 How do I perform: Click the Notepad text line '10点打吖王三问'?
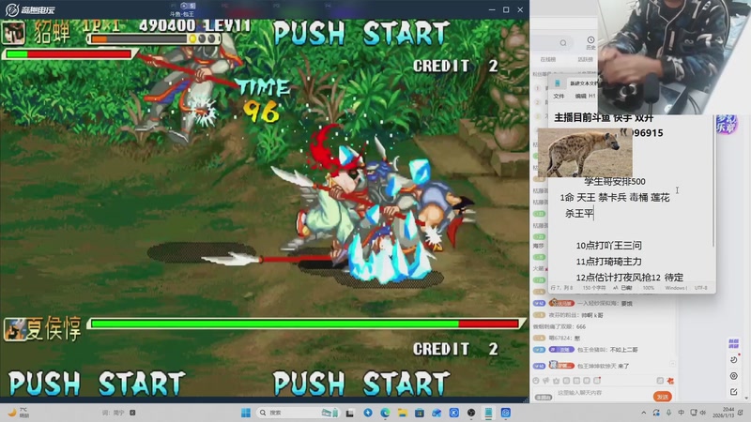click(x=608, y=246)
